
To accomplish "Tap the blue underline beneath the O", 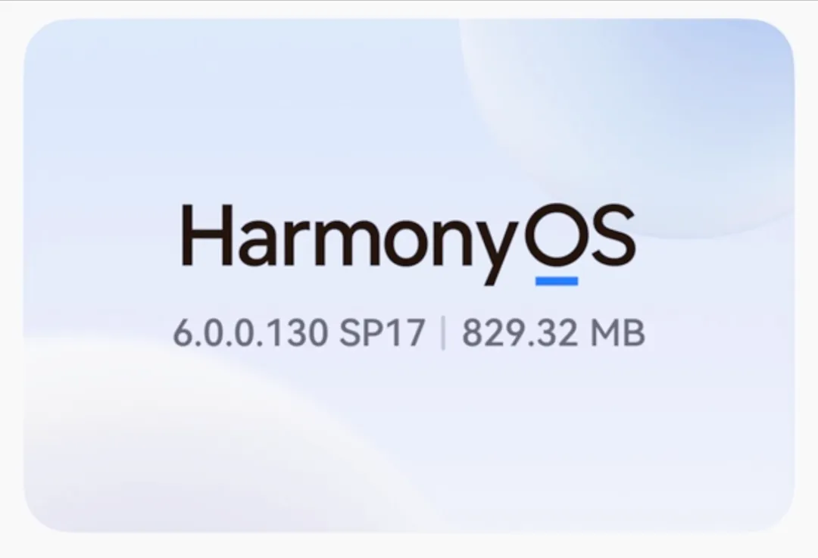I will [x=557, y=281].
